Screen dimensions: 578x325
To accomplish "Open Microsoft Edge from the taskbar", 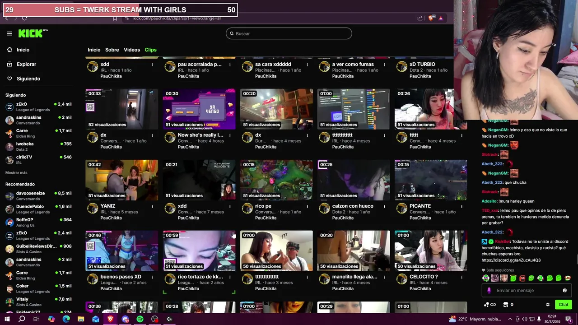I will coord(66,319).
